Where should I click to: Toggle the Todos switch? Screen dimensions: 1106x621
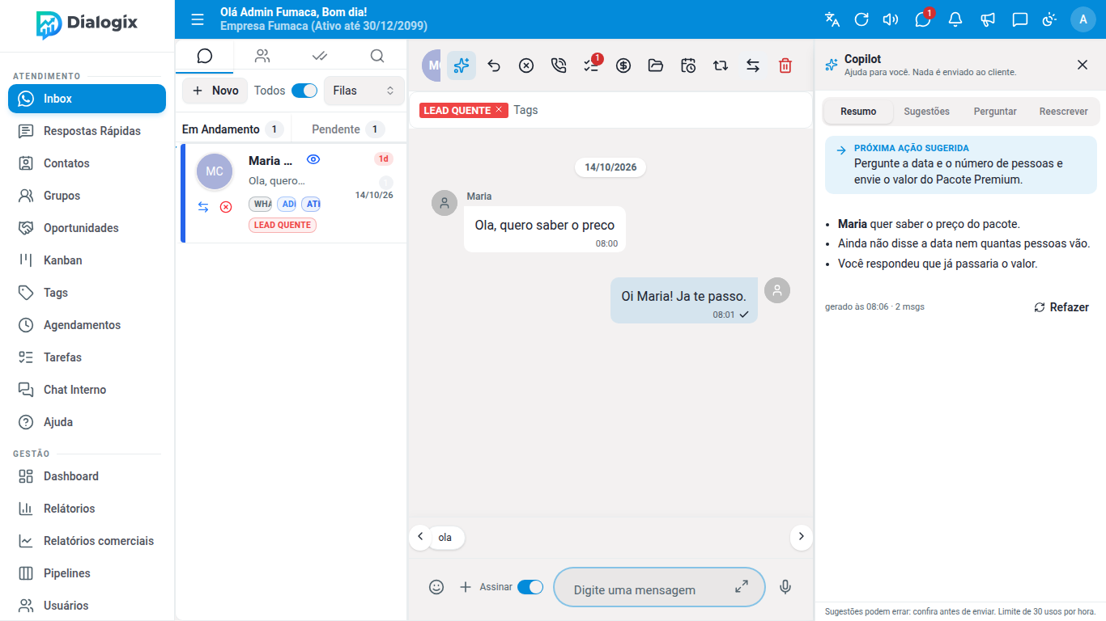[304, 91]
